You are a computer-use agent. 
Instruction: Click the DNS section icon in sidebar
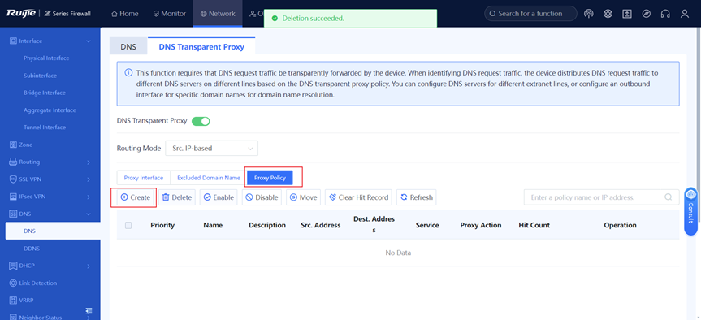point(13,214)
